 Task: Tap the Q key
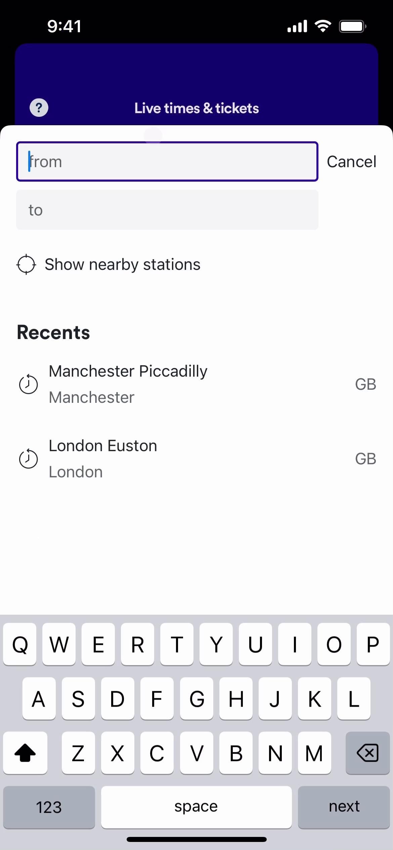tap(20, 644)
